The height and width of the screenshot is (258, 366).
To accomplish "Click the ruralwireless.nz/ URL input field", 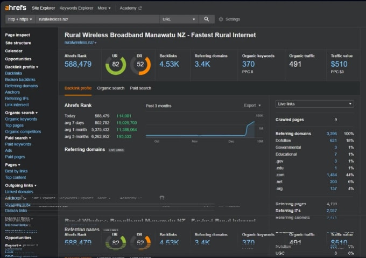I will click(x=97, y=19).
